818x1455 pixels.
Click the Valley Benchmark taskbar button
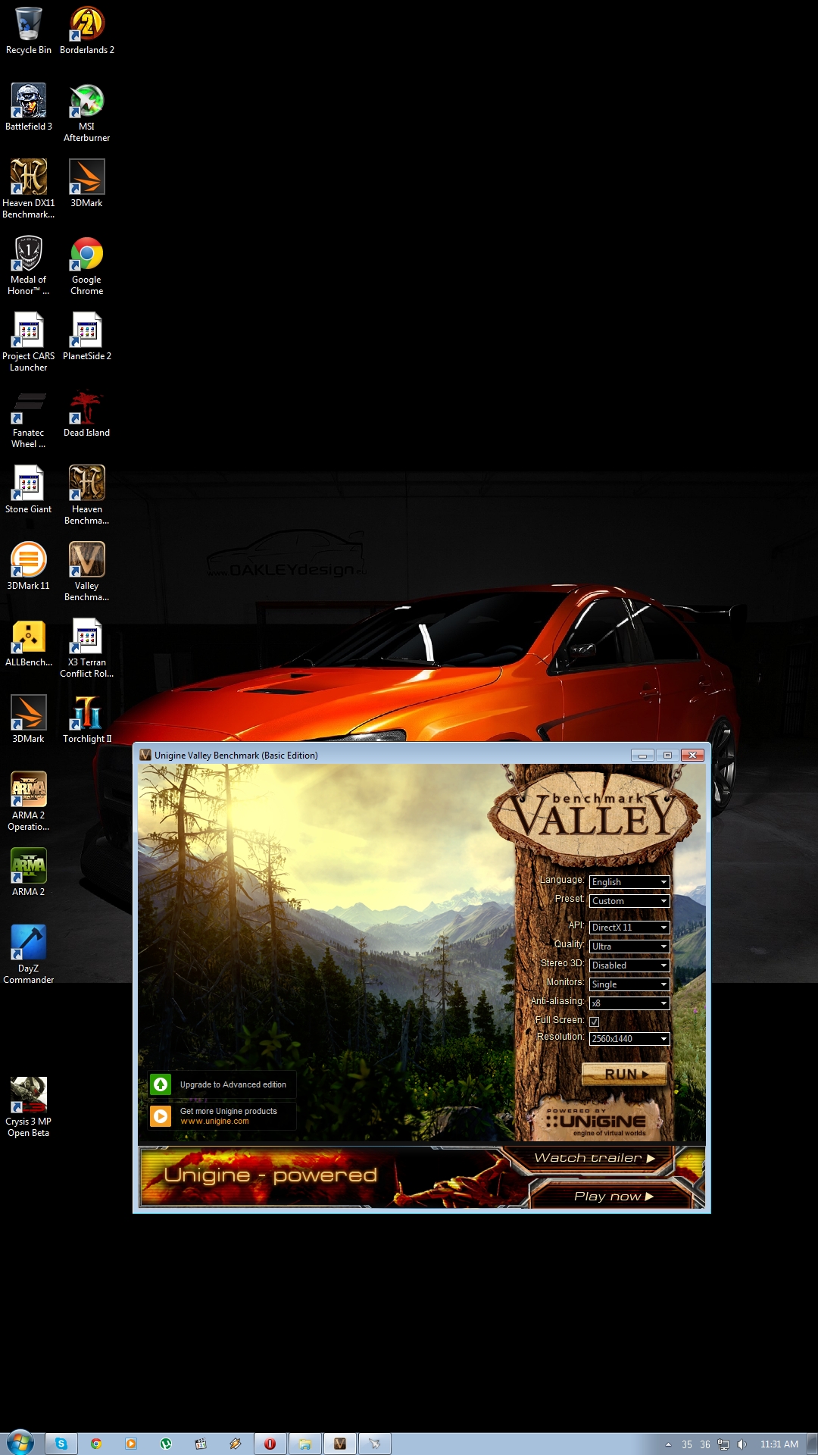click(x=339, y=1444)
